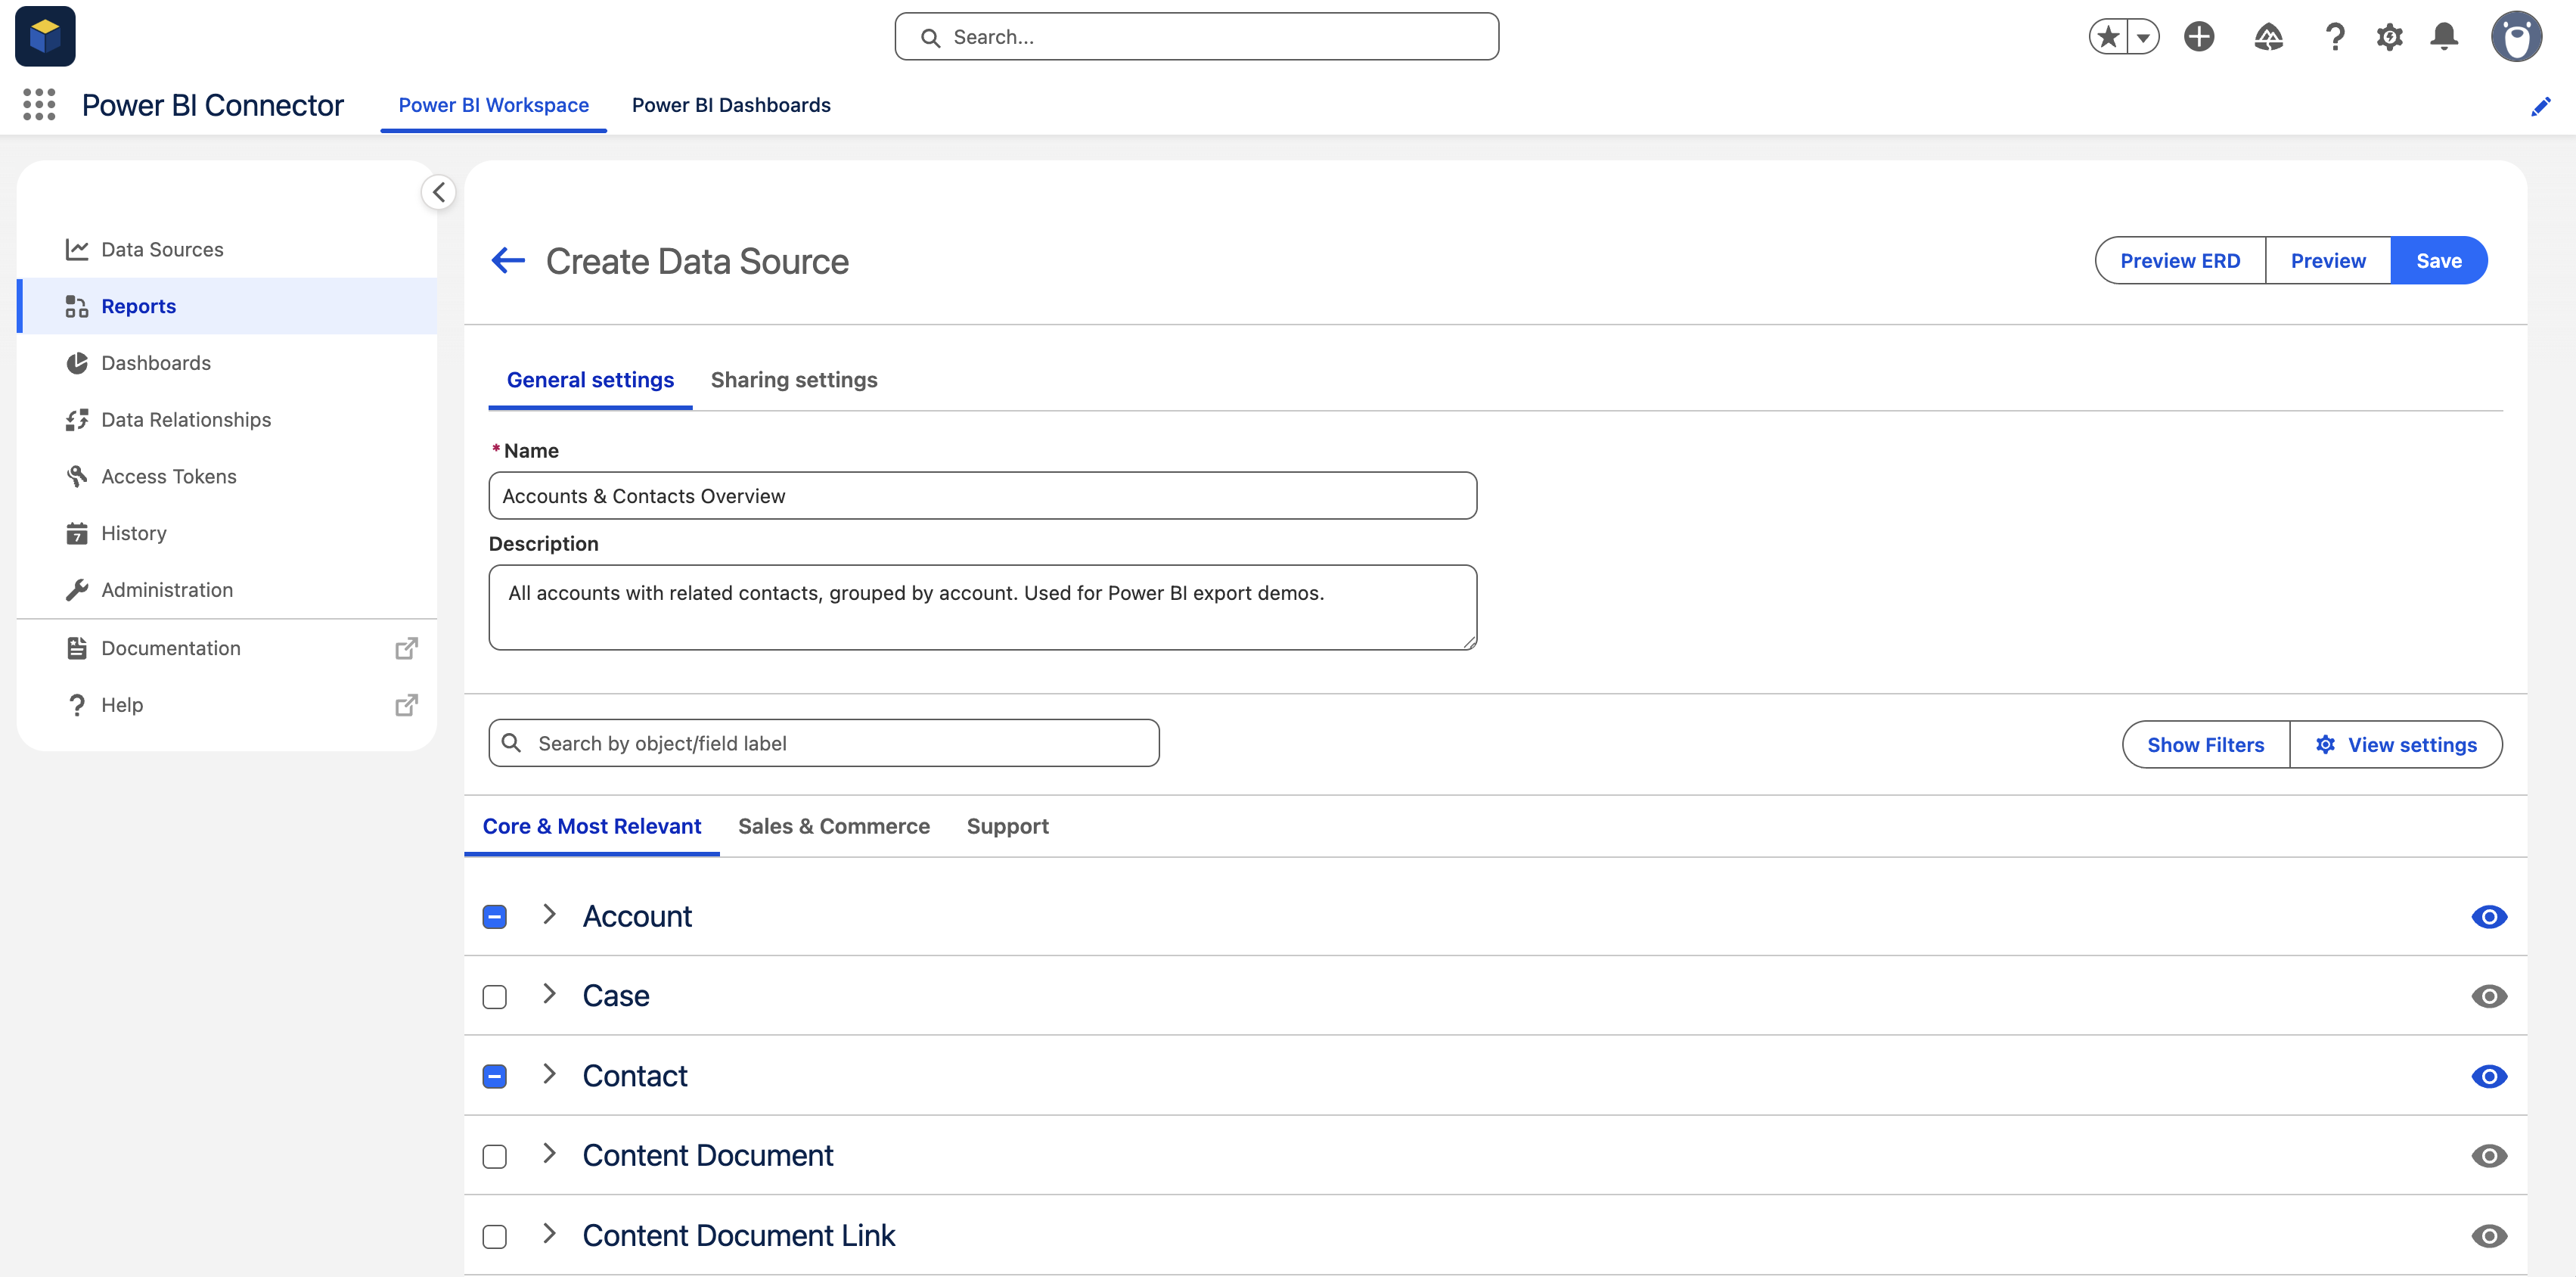The height and width of the screenshot is (1277, 2576).
Task: Open View settings
Action: pos(2396,745)
